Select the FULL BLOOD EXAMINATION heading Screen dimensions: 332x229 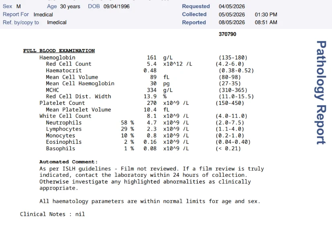click(x=59, y=51)
